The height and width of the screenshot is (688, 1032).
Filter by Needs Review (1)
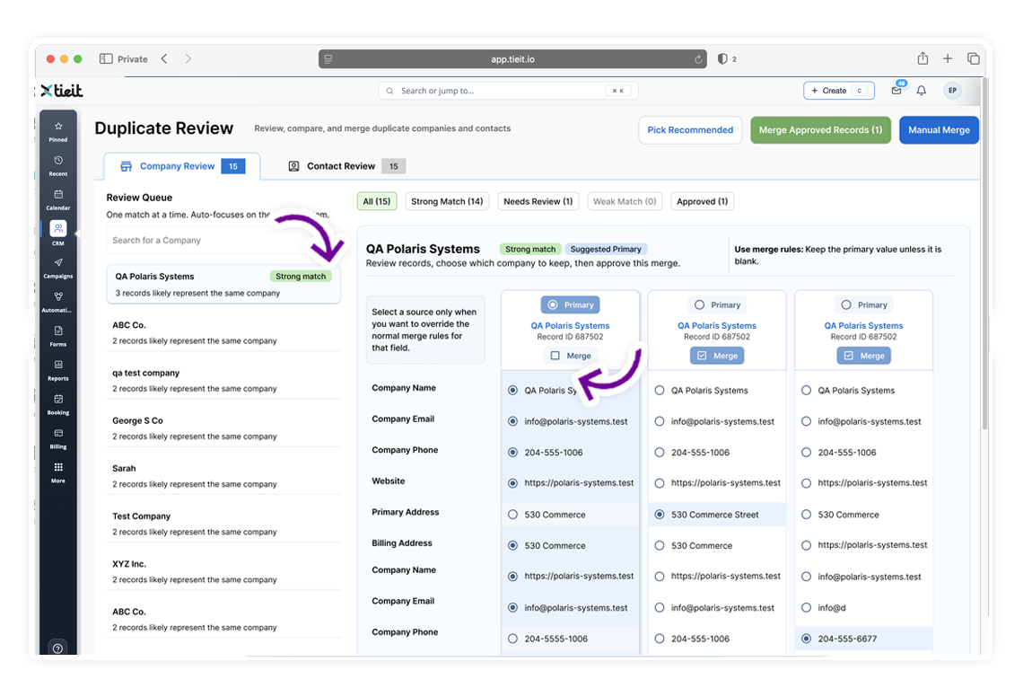pyautogui.click(x=538, y=202)
